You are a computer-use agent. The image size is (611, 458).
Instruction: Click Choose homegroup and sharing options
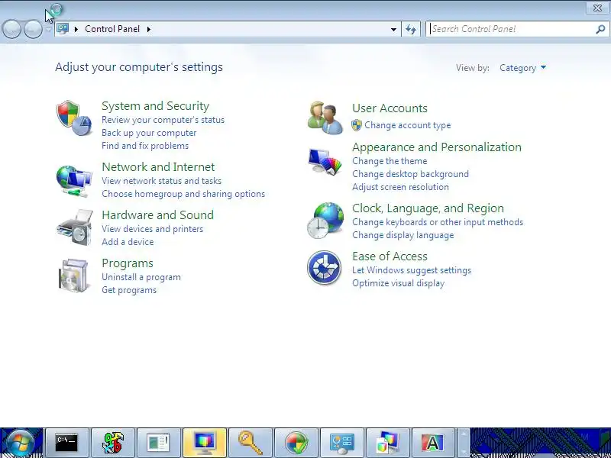coord(183,194)
